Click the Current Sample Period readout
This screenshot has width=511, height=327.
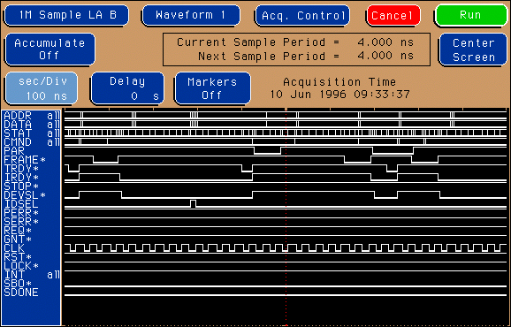coord(295,42)
